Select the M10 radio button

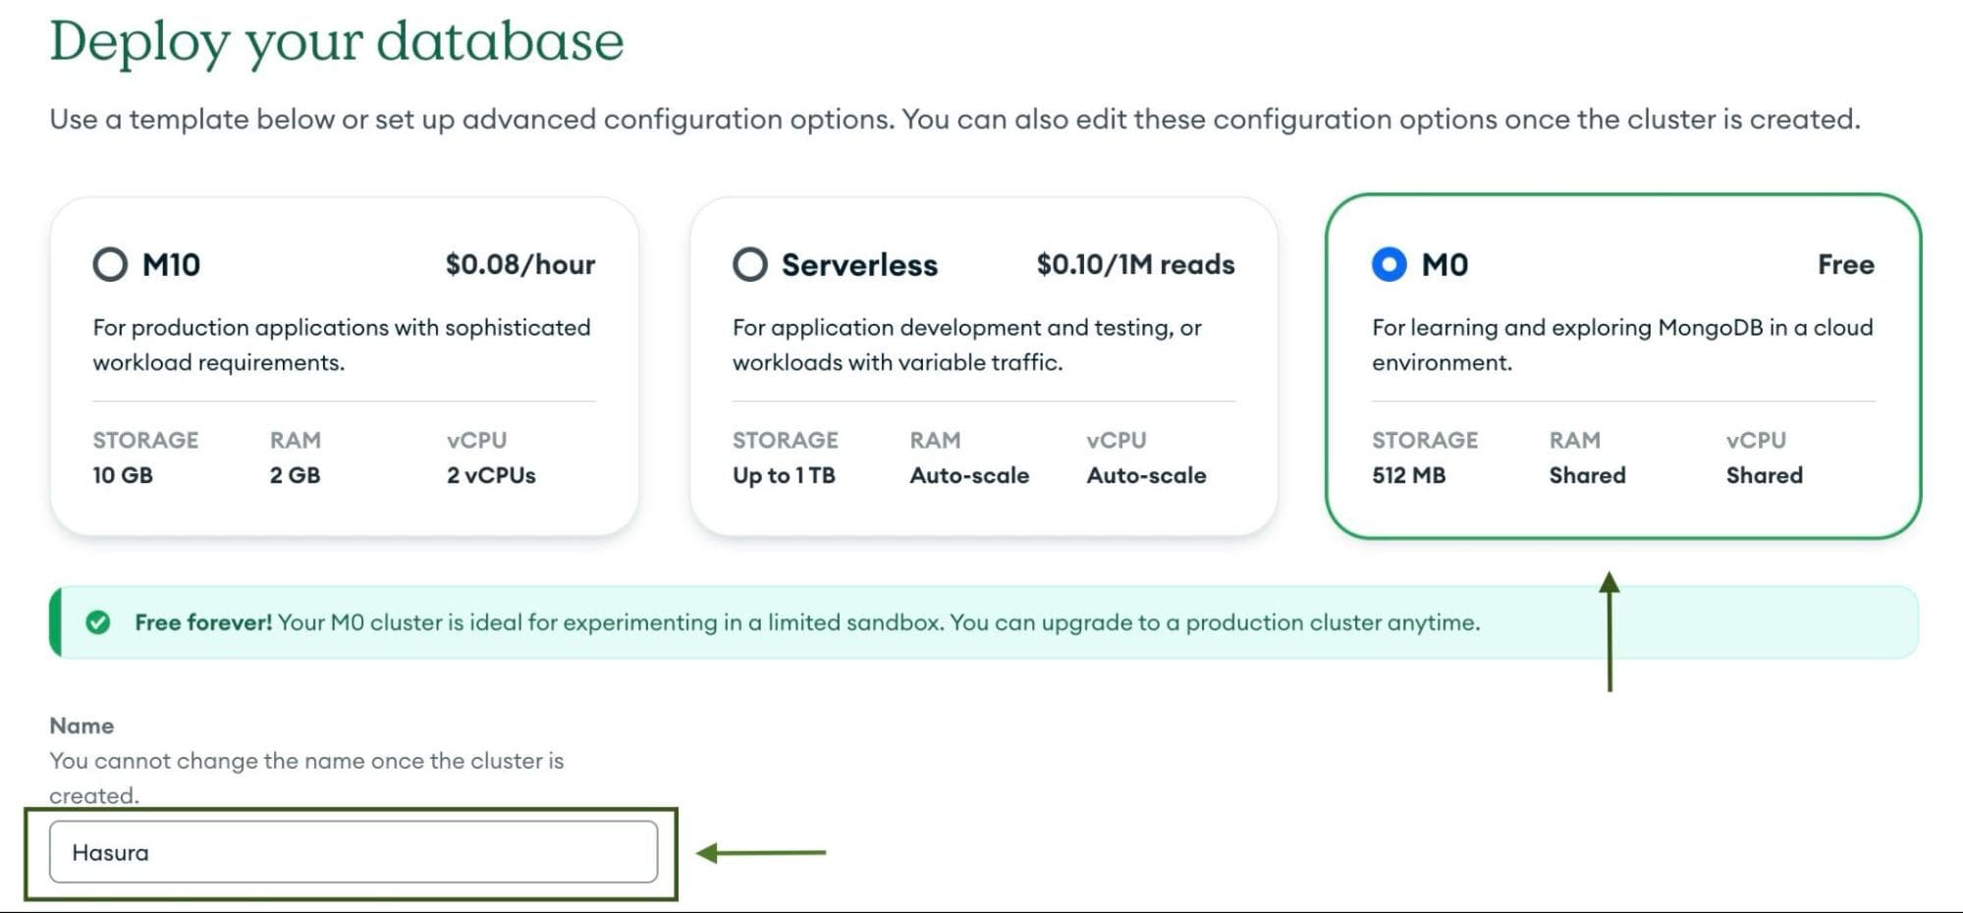[x=110, y=264]
